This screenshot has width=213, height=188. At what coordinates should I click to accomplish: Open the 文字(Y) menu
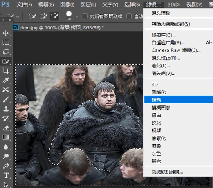point(110,4)
